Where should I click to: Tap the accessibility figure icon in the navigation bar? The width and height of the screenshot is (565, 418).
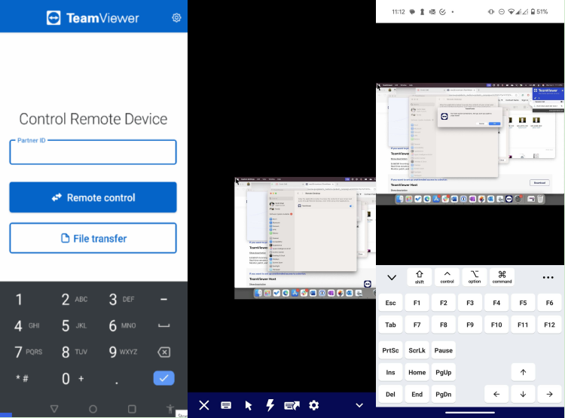click(x=170, y=409)
